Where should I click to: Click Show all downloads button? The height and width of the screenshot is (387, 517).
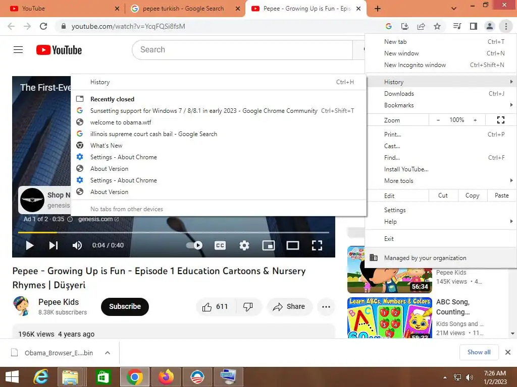click(x=479, y=352)
